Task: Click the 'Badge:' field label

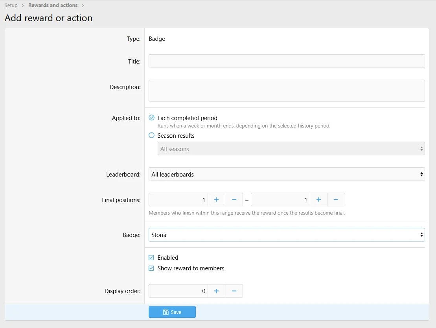Action: pos(132,235)
